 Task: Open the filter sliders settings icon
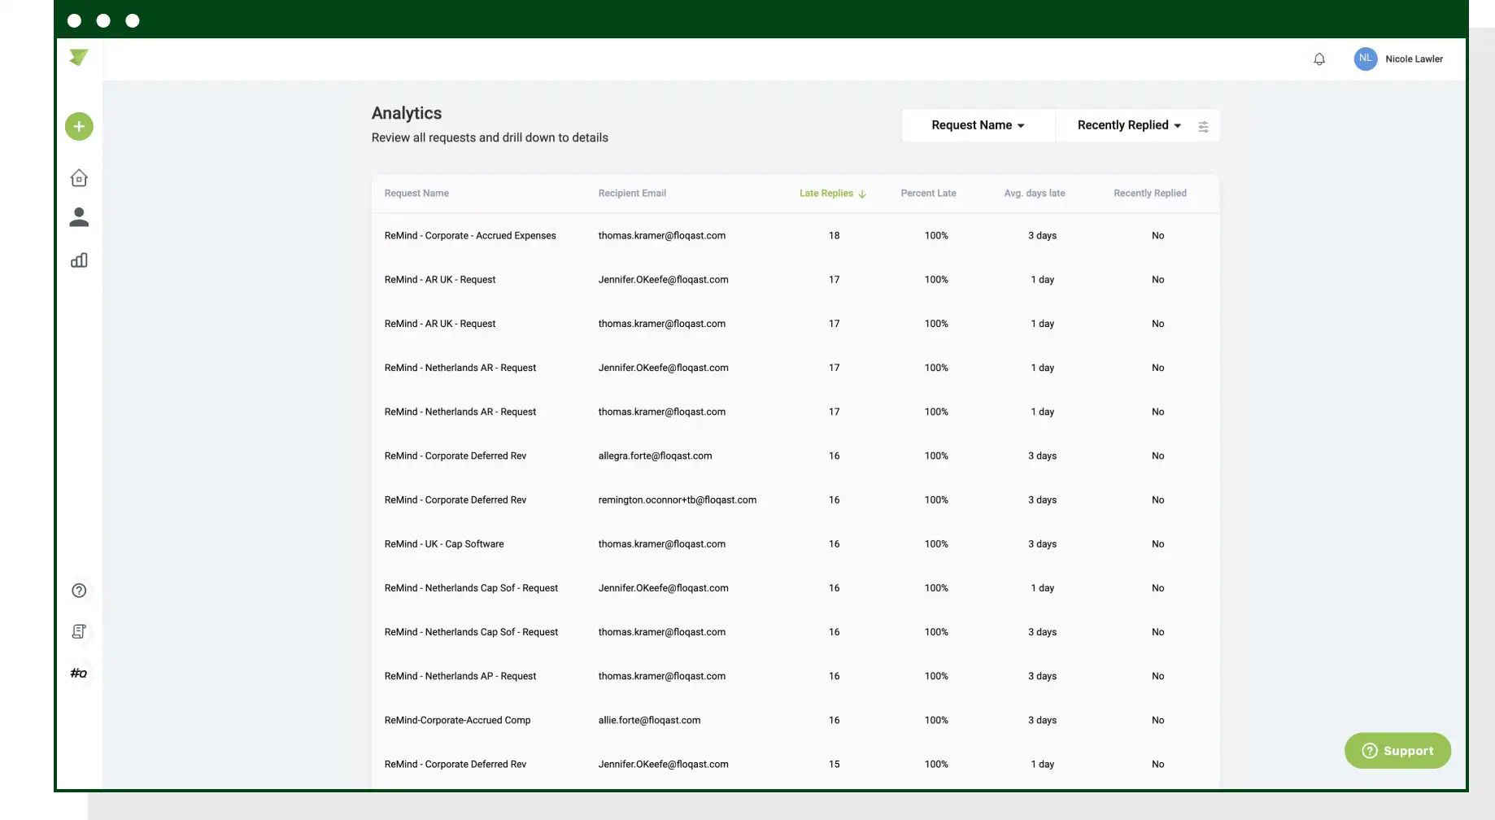tap(1203, 126)
